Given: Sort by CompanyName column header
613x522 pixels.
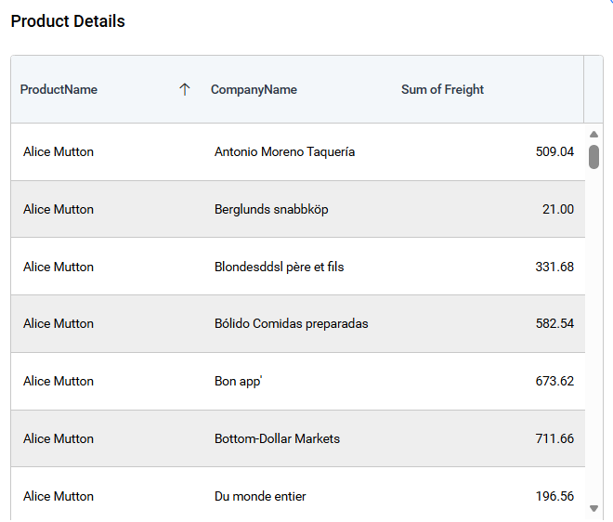Looking at the screenshot, I should 254,90.
